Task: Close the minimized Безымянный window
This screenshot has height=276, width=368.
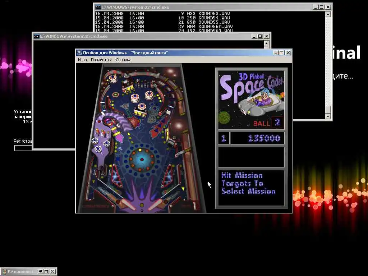Action: coord(53,272)
